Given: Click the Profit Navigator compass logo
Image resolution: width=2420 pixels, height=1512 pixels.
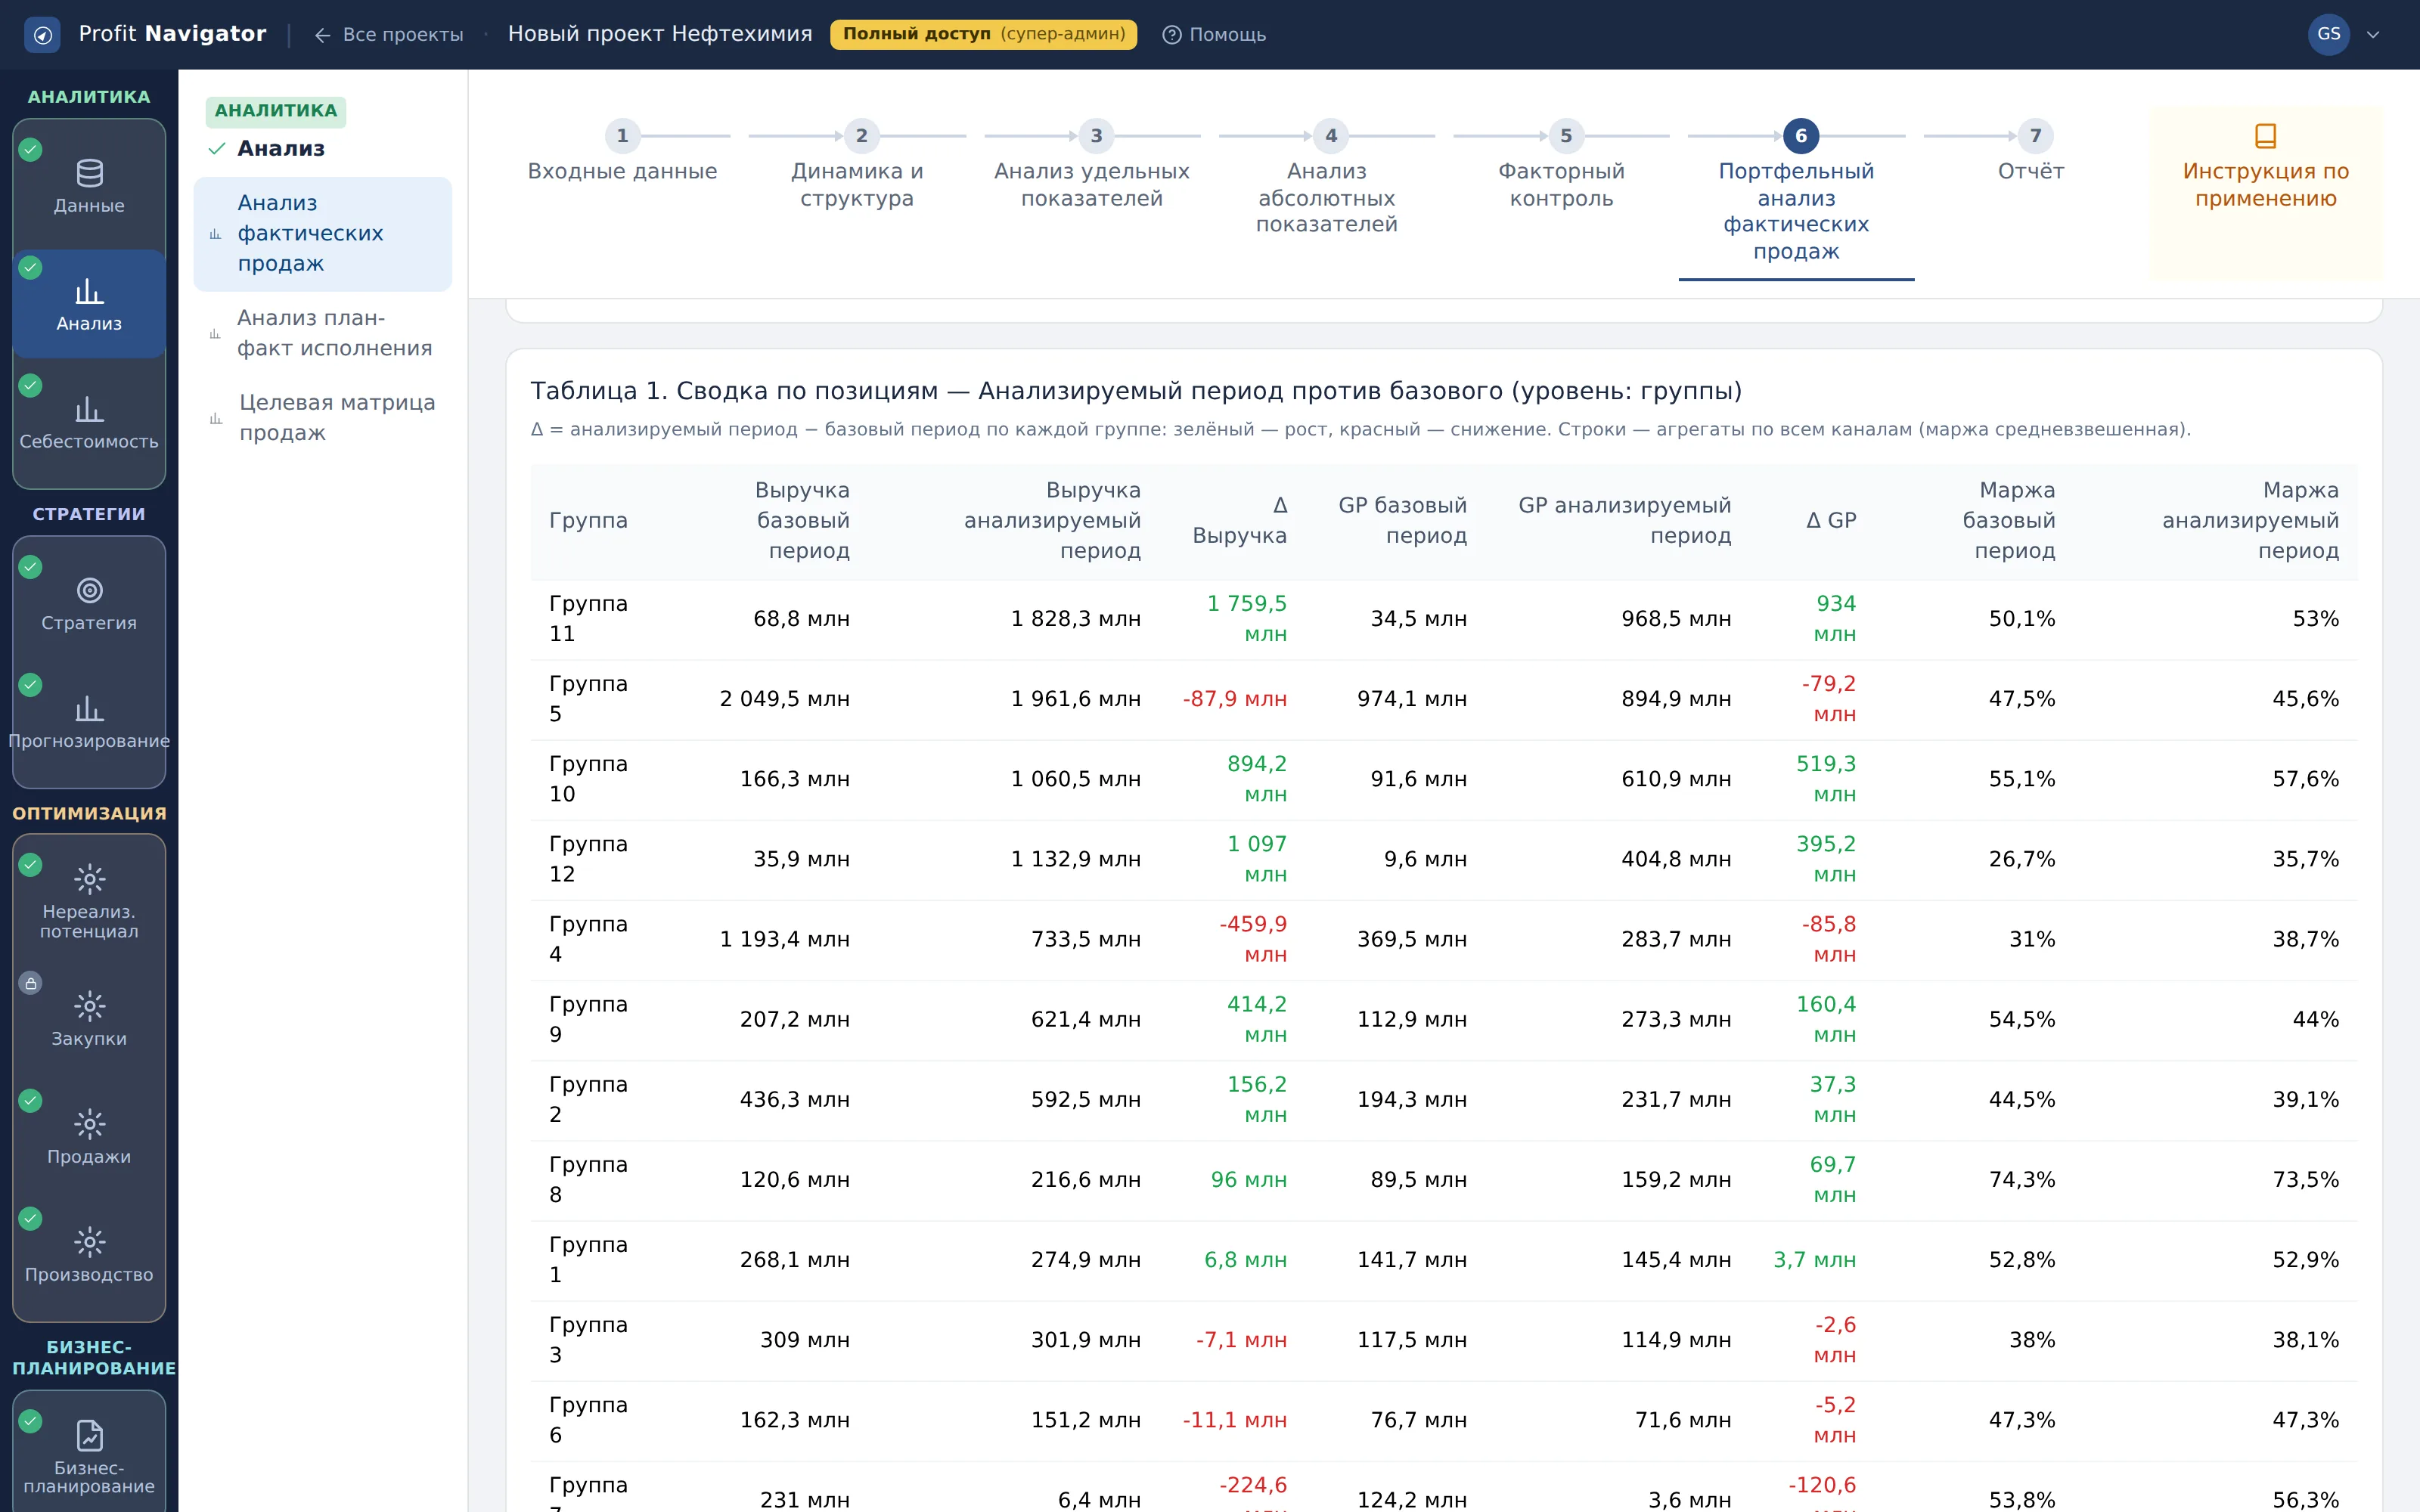Looking at the screenshot, I should pos(42,35).
